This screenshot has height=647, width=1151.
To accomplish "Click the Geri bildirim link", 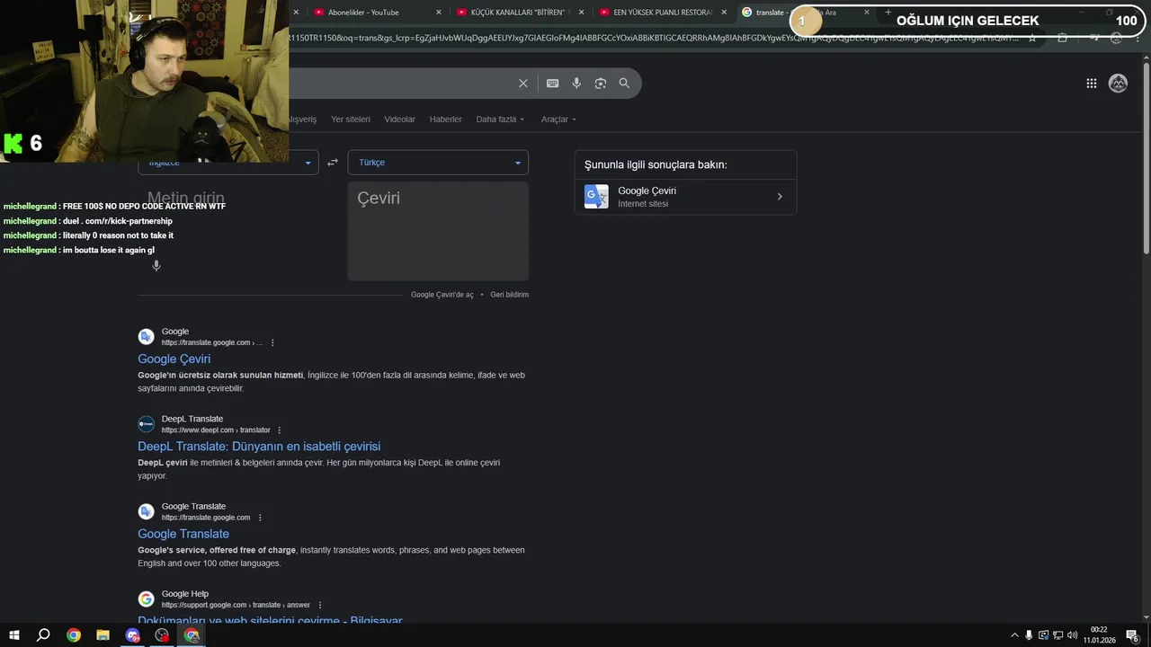I will coord(509,295).
